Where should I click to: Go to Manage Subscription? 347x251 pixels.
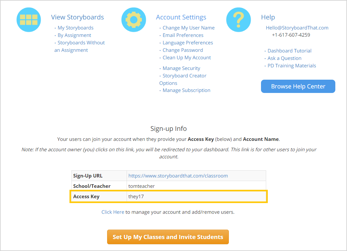pos(187,90)
